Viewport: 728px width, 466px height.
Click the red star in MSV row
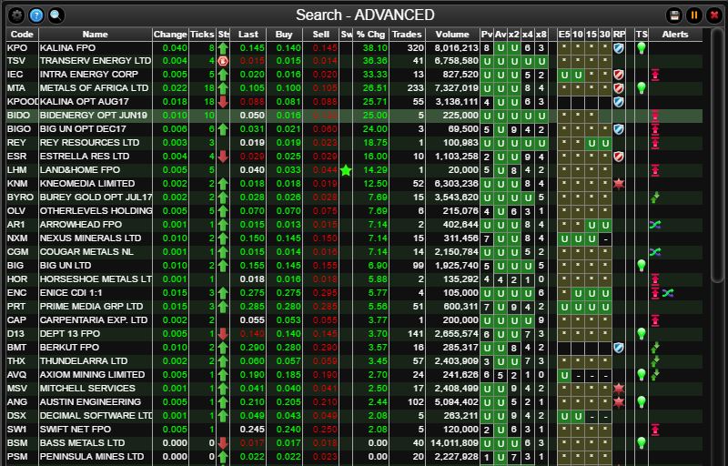point(619,389)
